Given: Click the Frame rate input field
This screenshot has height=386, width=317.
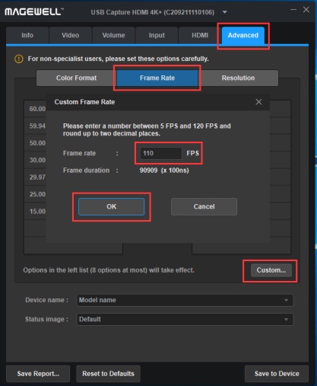Looking at the screenshot, I should pos(161,153).
